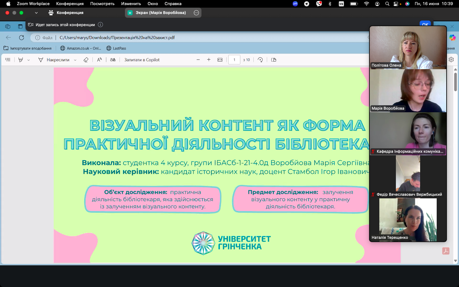Click the Read aloud icon in the PDF toolbar

tap(99, 60)
